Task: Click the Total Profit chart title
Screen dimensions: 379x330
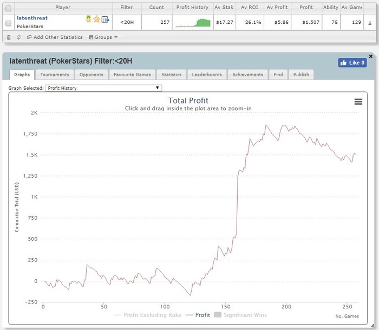Action: tap(188, 100)
